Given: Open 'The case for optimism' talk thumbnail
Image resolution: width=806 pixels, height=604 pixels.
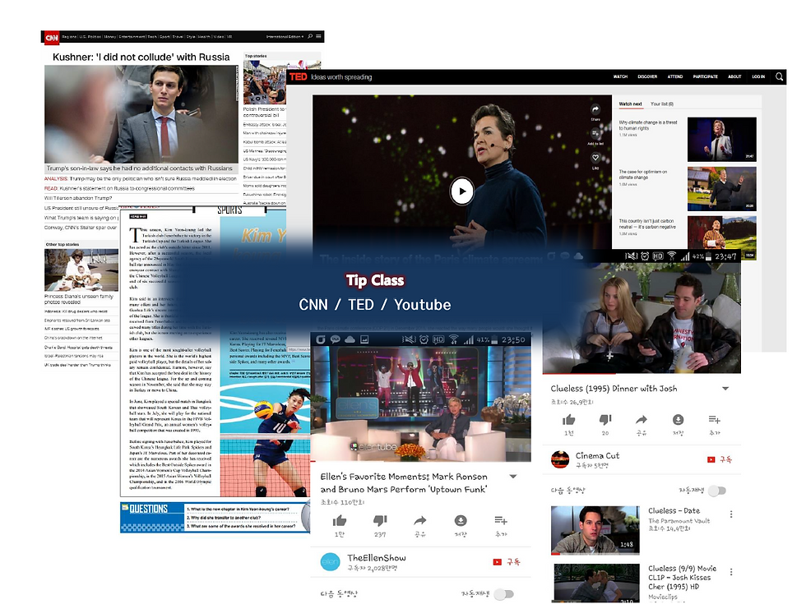Looking at the screenshot, I should tap(722, 188).
